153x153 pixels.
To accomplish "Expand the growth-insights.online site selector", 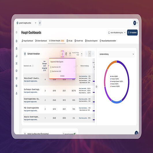I will point(36,23).
